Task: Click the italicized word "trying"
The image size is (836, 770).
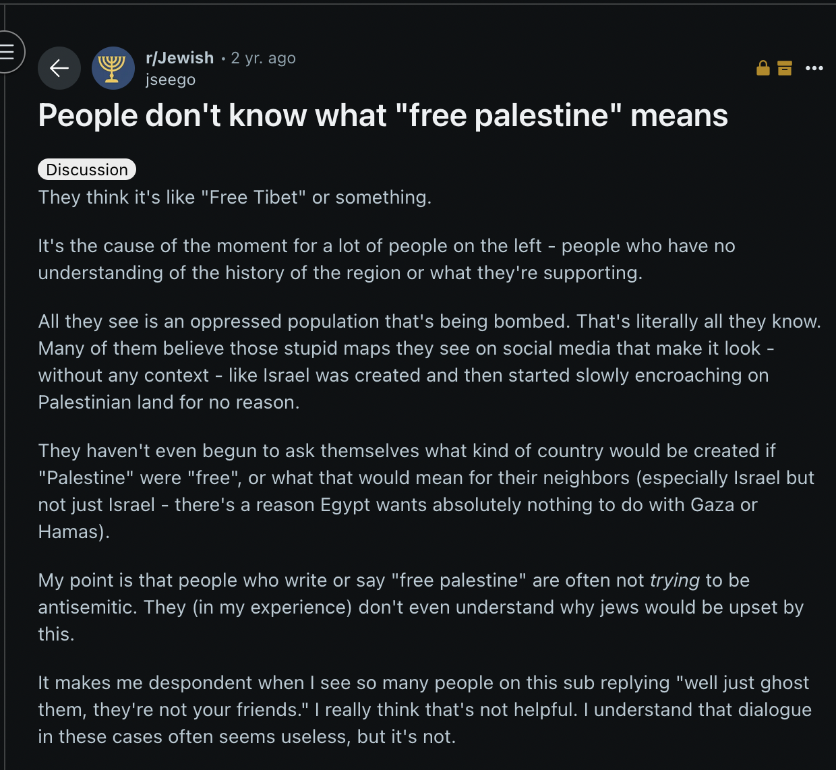Action: pos(675,581)
